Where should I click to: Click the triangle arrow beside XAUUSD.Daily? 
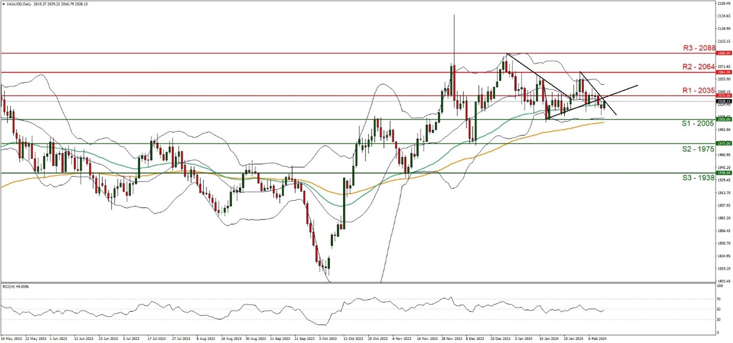(x=4, y=4)
